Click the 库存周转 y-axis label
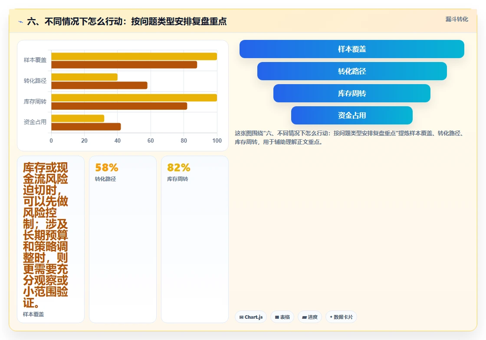Image resolution: width=486 pixels, height=340 pixels. point(35,101)
